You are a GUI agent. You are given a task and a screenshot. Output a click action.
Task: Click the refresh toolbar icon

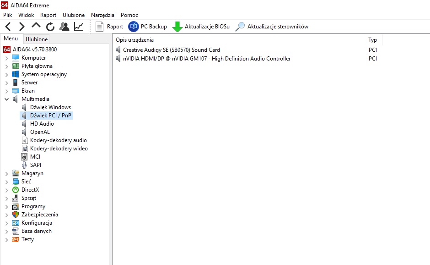point(50,27)
